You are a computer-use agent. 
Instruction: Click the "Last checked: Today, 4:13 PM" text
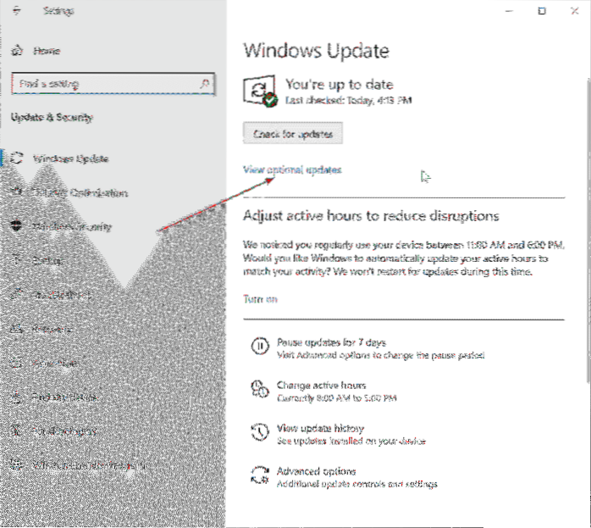[x=348, y=100]
